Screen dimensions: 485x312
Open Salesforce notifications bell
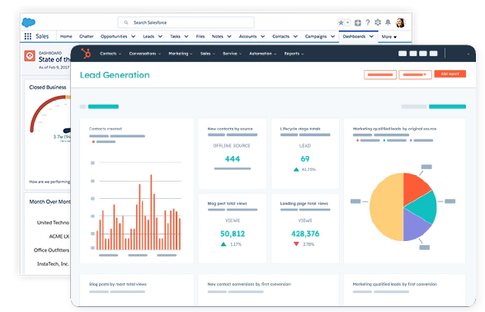pos(388,22)
